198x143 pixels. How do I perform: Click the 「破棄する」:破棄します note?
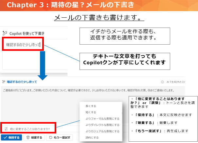coord(154,123)
